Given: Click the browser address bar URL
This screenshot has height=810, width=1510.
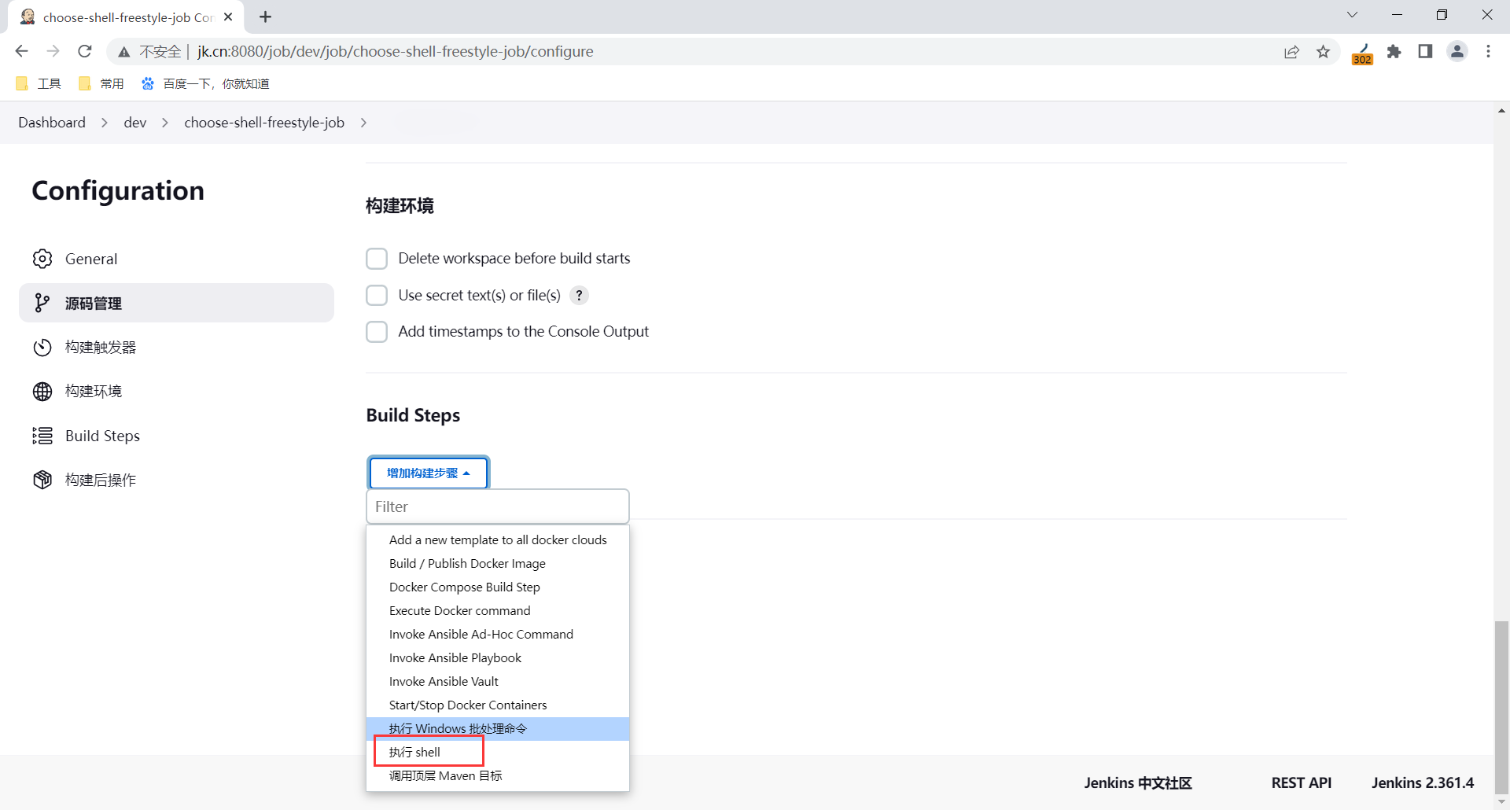Looking at the screenshot, I should click(x=396, y=52).
